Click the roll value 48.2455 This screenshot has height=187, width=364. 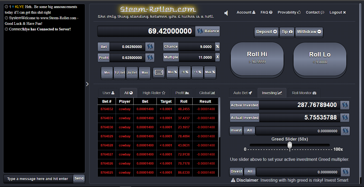(x=184, y=109)
